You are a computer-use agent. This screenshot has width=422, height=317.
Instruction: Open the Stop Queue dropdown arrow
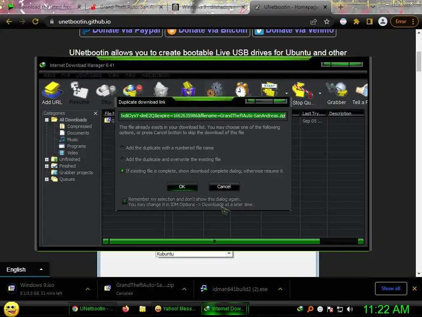[x=320, y=93]
